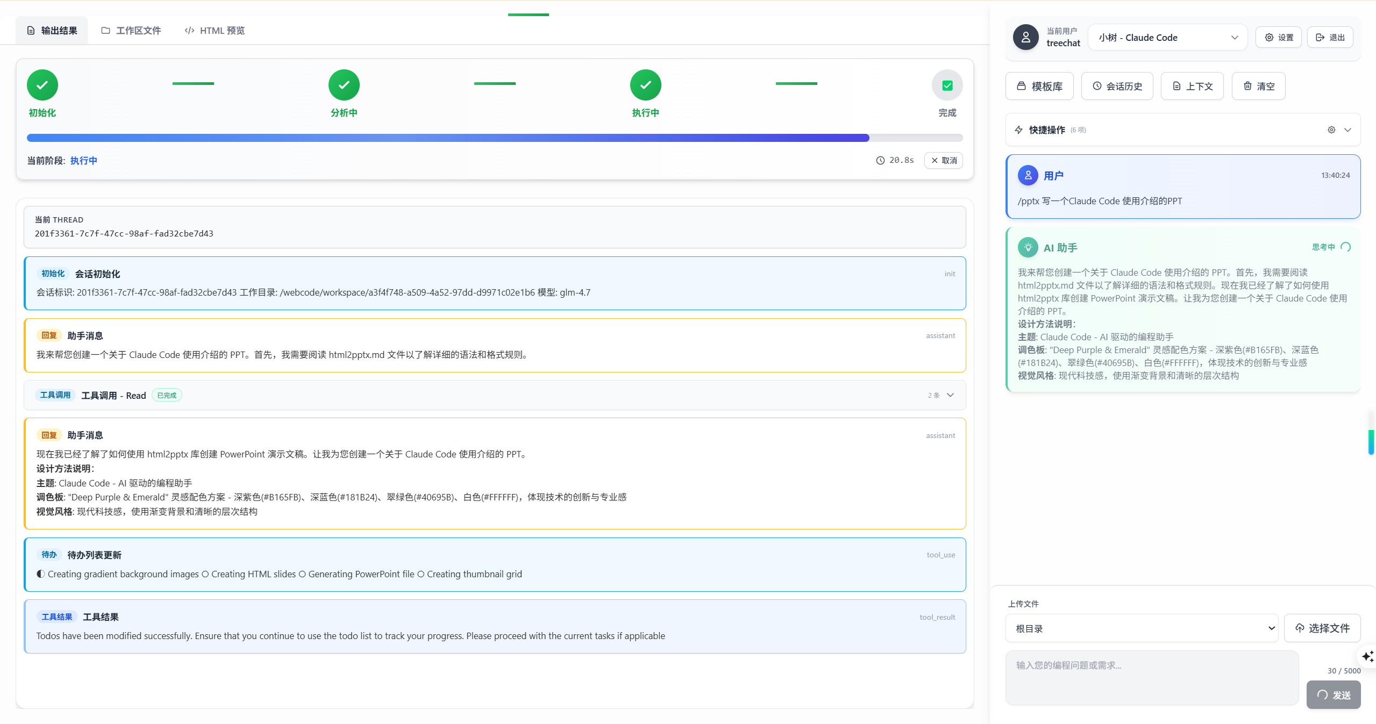The width and height of the screenshot is (1376, 724).
Task: View the 上下文 context panel
Action: tap(1192, 86)
